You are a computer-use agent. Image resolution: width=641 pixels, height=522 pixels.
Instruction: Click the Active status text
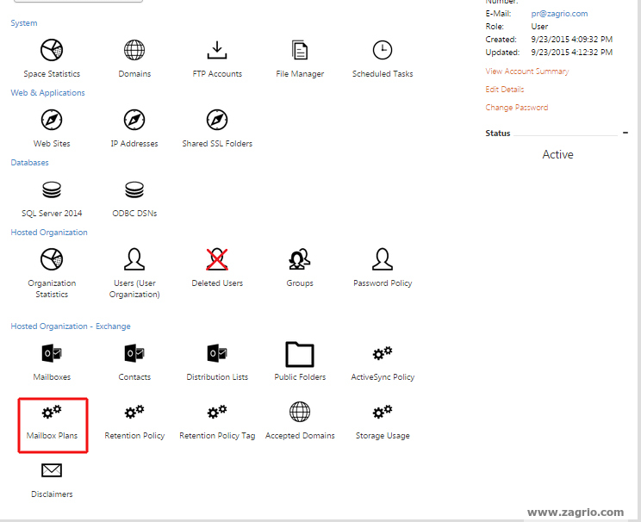[557, 154]
